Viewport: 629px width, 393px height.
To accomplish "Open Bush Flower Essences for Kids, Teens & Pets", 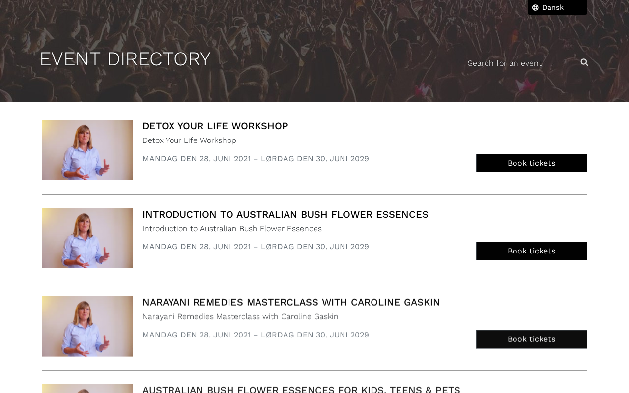I will tap(301, 390).
